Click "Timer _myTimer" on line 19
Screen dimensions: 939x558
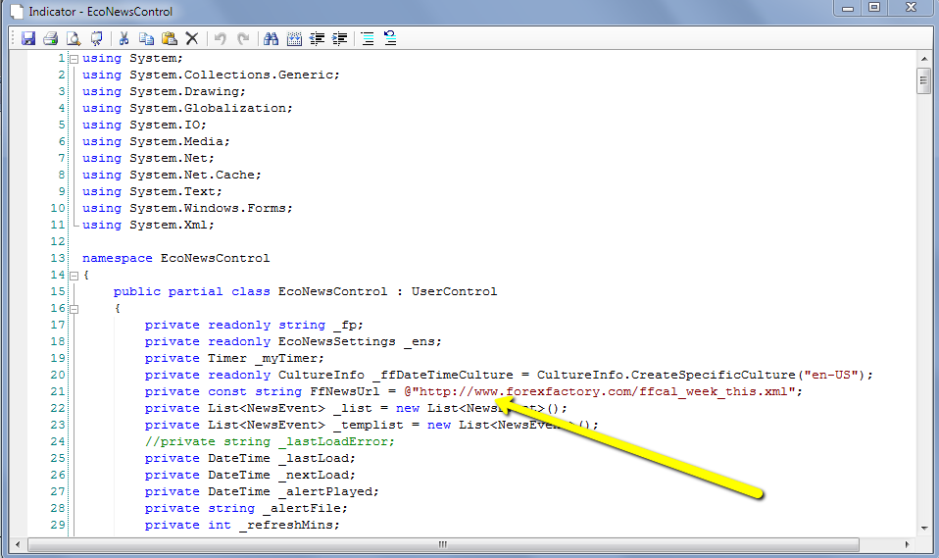pos(263,358)
